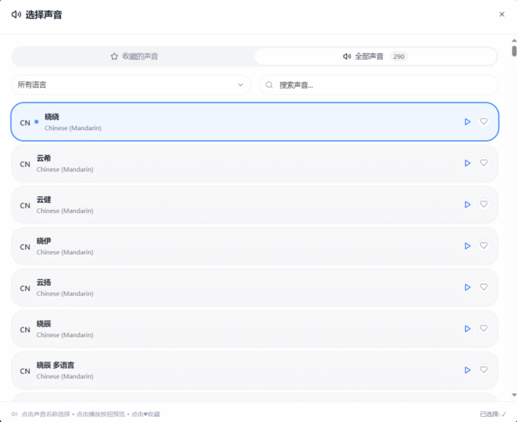The width and height of the screenshot is (517, 422).
Task: Switch to 收藏的声音 tab
Action: pos(134,56)
